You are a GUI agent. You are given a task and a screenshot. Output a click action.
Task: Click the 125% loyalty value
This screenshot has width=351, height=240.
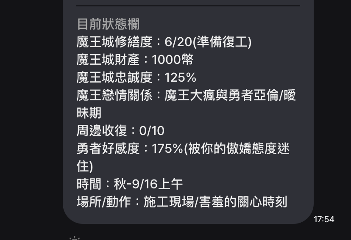pos(181,77)
